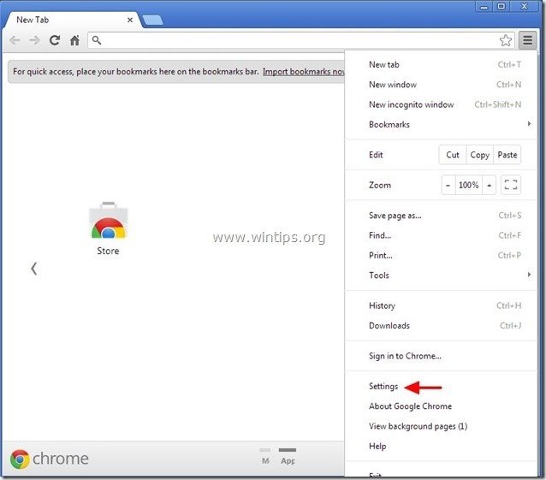Click Sign in to Chrome...
Screen dimensions: 546x480
[x=441, y=356]
